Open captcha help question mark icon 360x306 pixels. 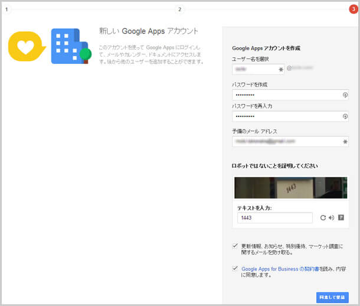(341, 217)
